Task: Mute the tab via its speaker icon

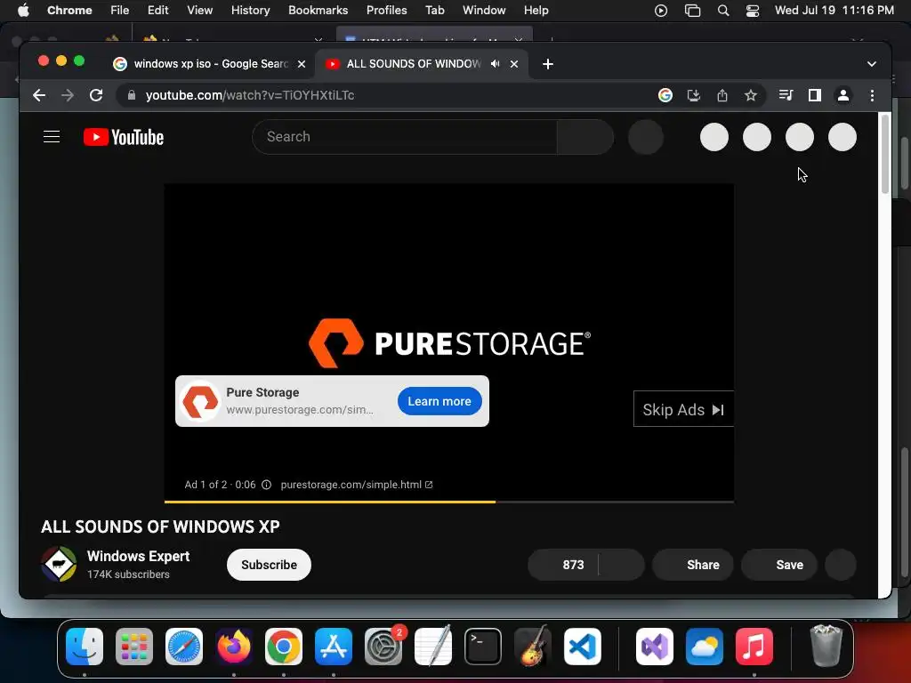Action: click(495, 64)
